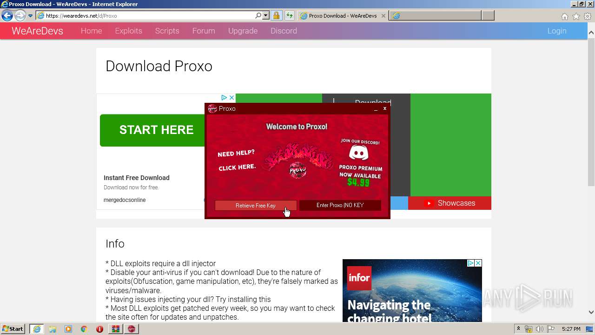Open the Home nav link
Viewport: 595px width, 335px height.
pyautogui.click(x=91, y=31)
